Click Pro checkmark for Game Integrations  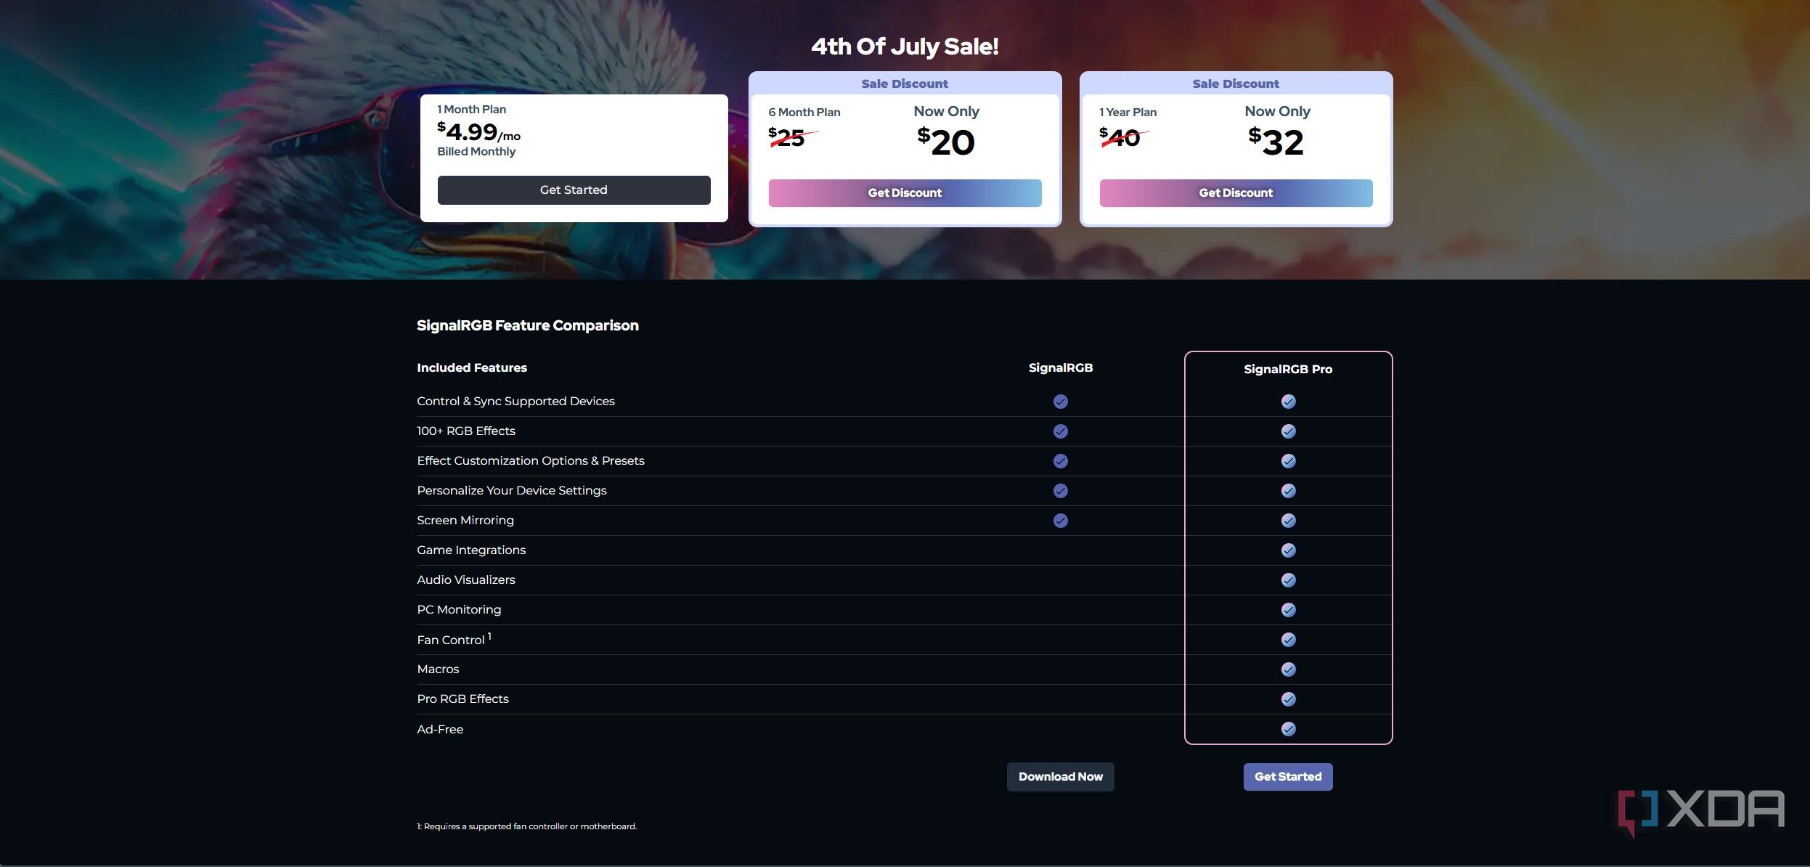tap(1289, 550)
